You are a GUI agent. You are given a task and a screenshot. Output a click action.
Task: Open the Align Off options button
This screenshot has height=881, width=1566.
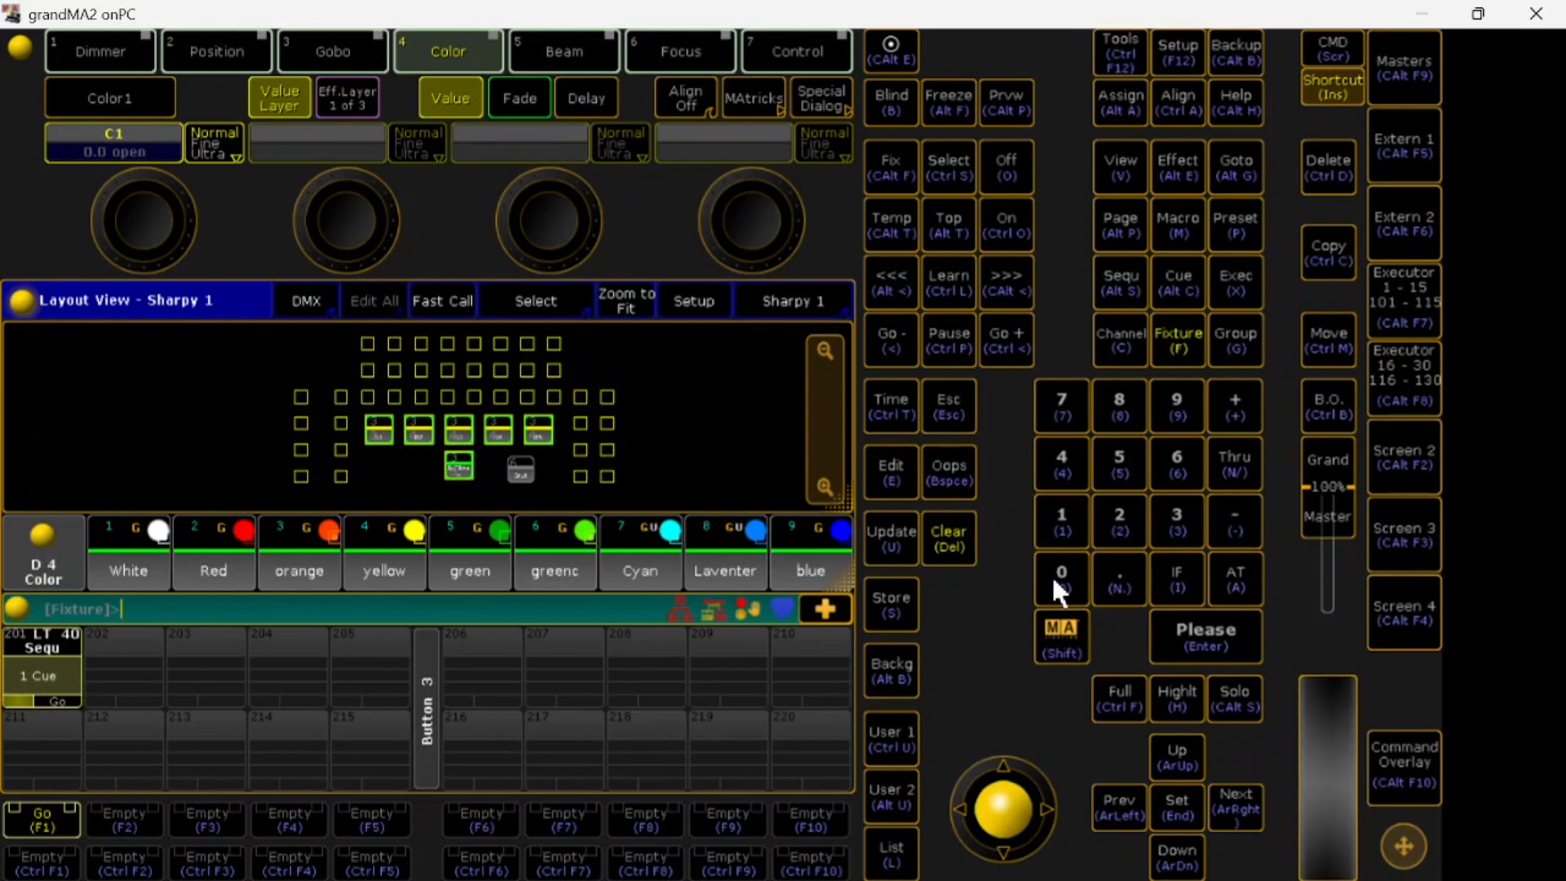(686, 98)
